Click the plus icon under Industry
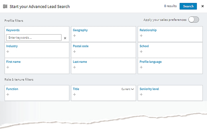The image size is (207, 129). pyautogui.click(x=8, y=52)
